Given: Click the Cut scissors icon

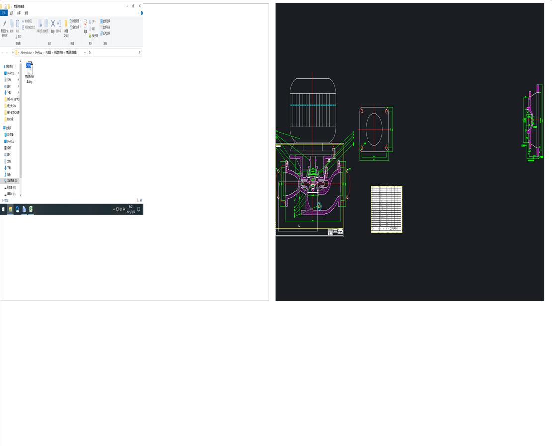Looking at the screenshot, I should pyautogui.click(x=16, y=37).
